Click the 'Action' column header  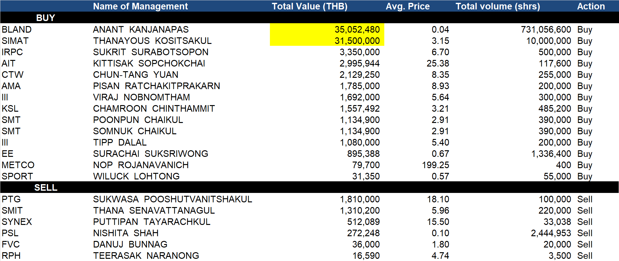point(591,6)
